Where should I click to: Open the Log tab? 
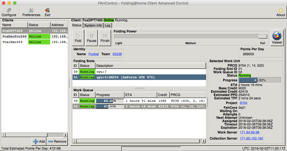tap(107, 25)
